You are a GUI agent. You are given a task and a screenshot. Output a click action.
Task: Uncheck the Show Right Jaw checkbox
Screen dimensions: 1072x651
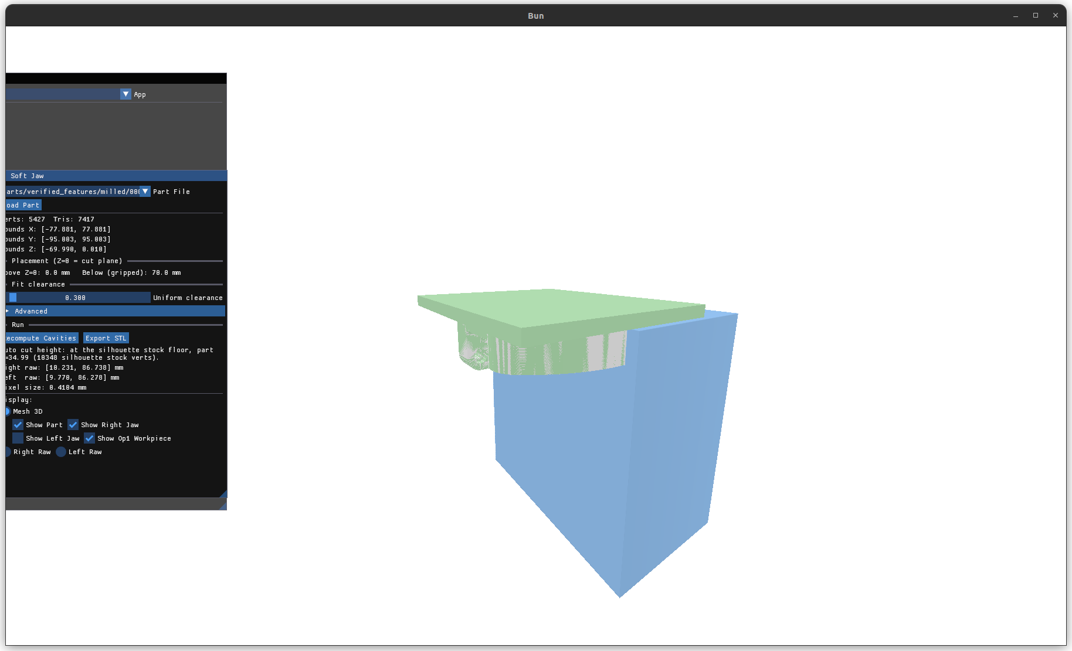(x=73, y=425)
